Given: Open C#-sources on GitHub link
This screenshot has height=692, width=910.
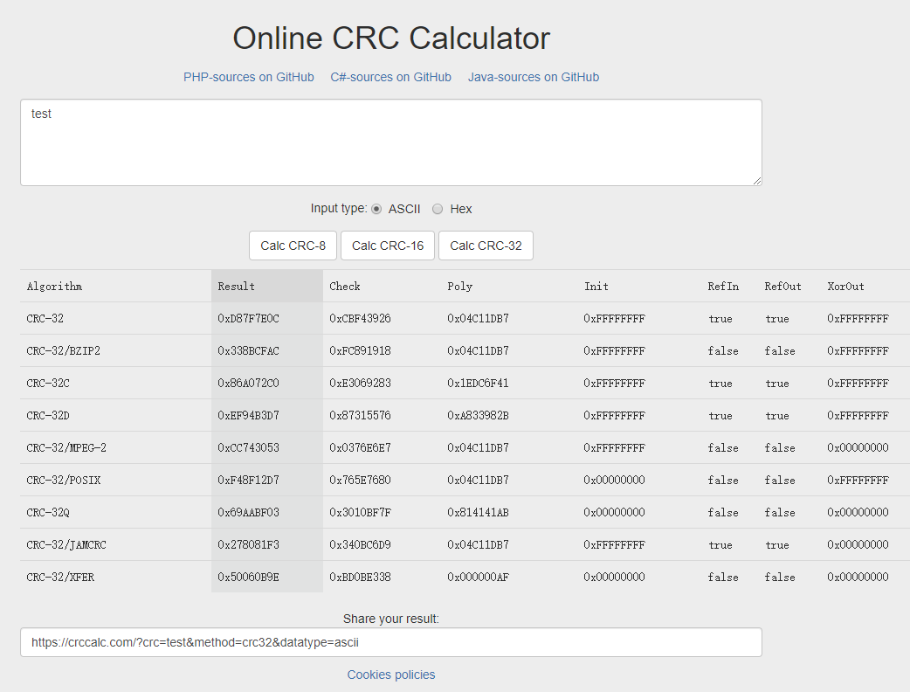Looking at the screenshot, I should tap(390, 77).
